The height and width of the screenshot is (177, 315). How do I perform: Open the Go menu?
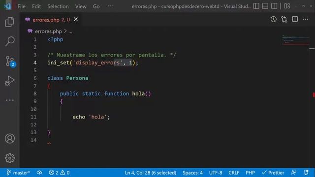[96, 6]
